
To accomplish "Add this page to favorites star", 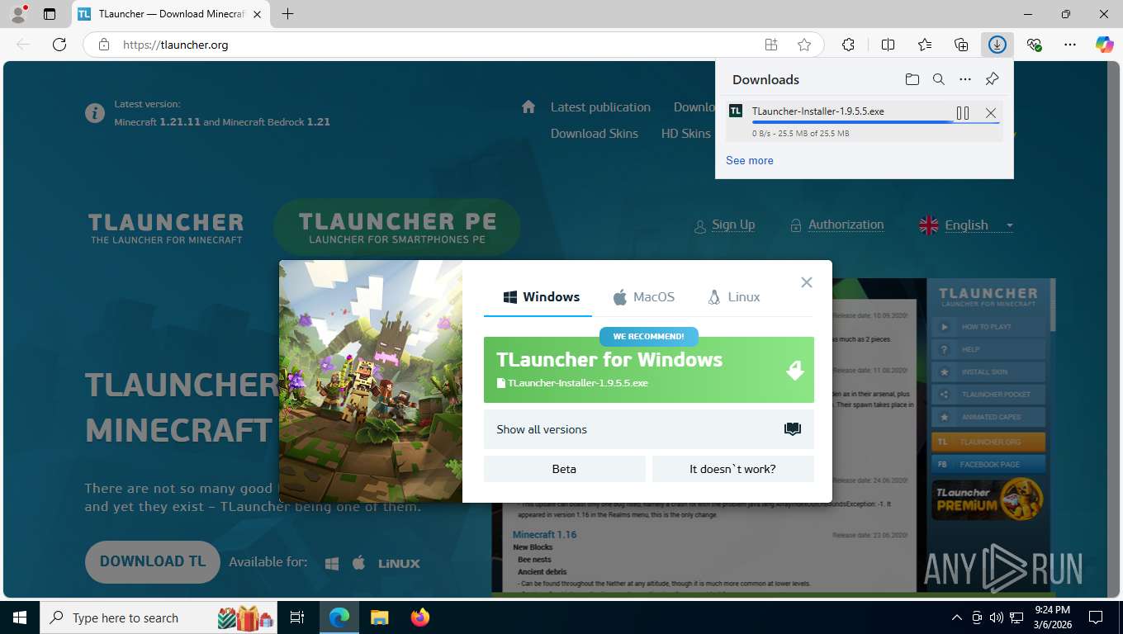I will 804,45.
